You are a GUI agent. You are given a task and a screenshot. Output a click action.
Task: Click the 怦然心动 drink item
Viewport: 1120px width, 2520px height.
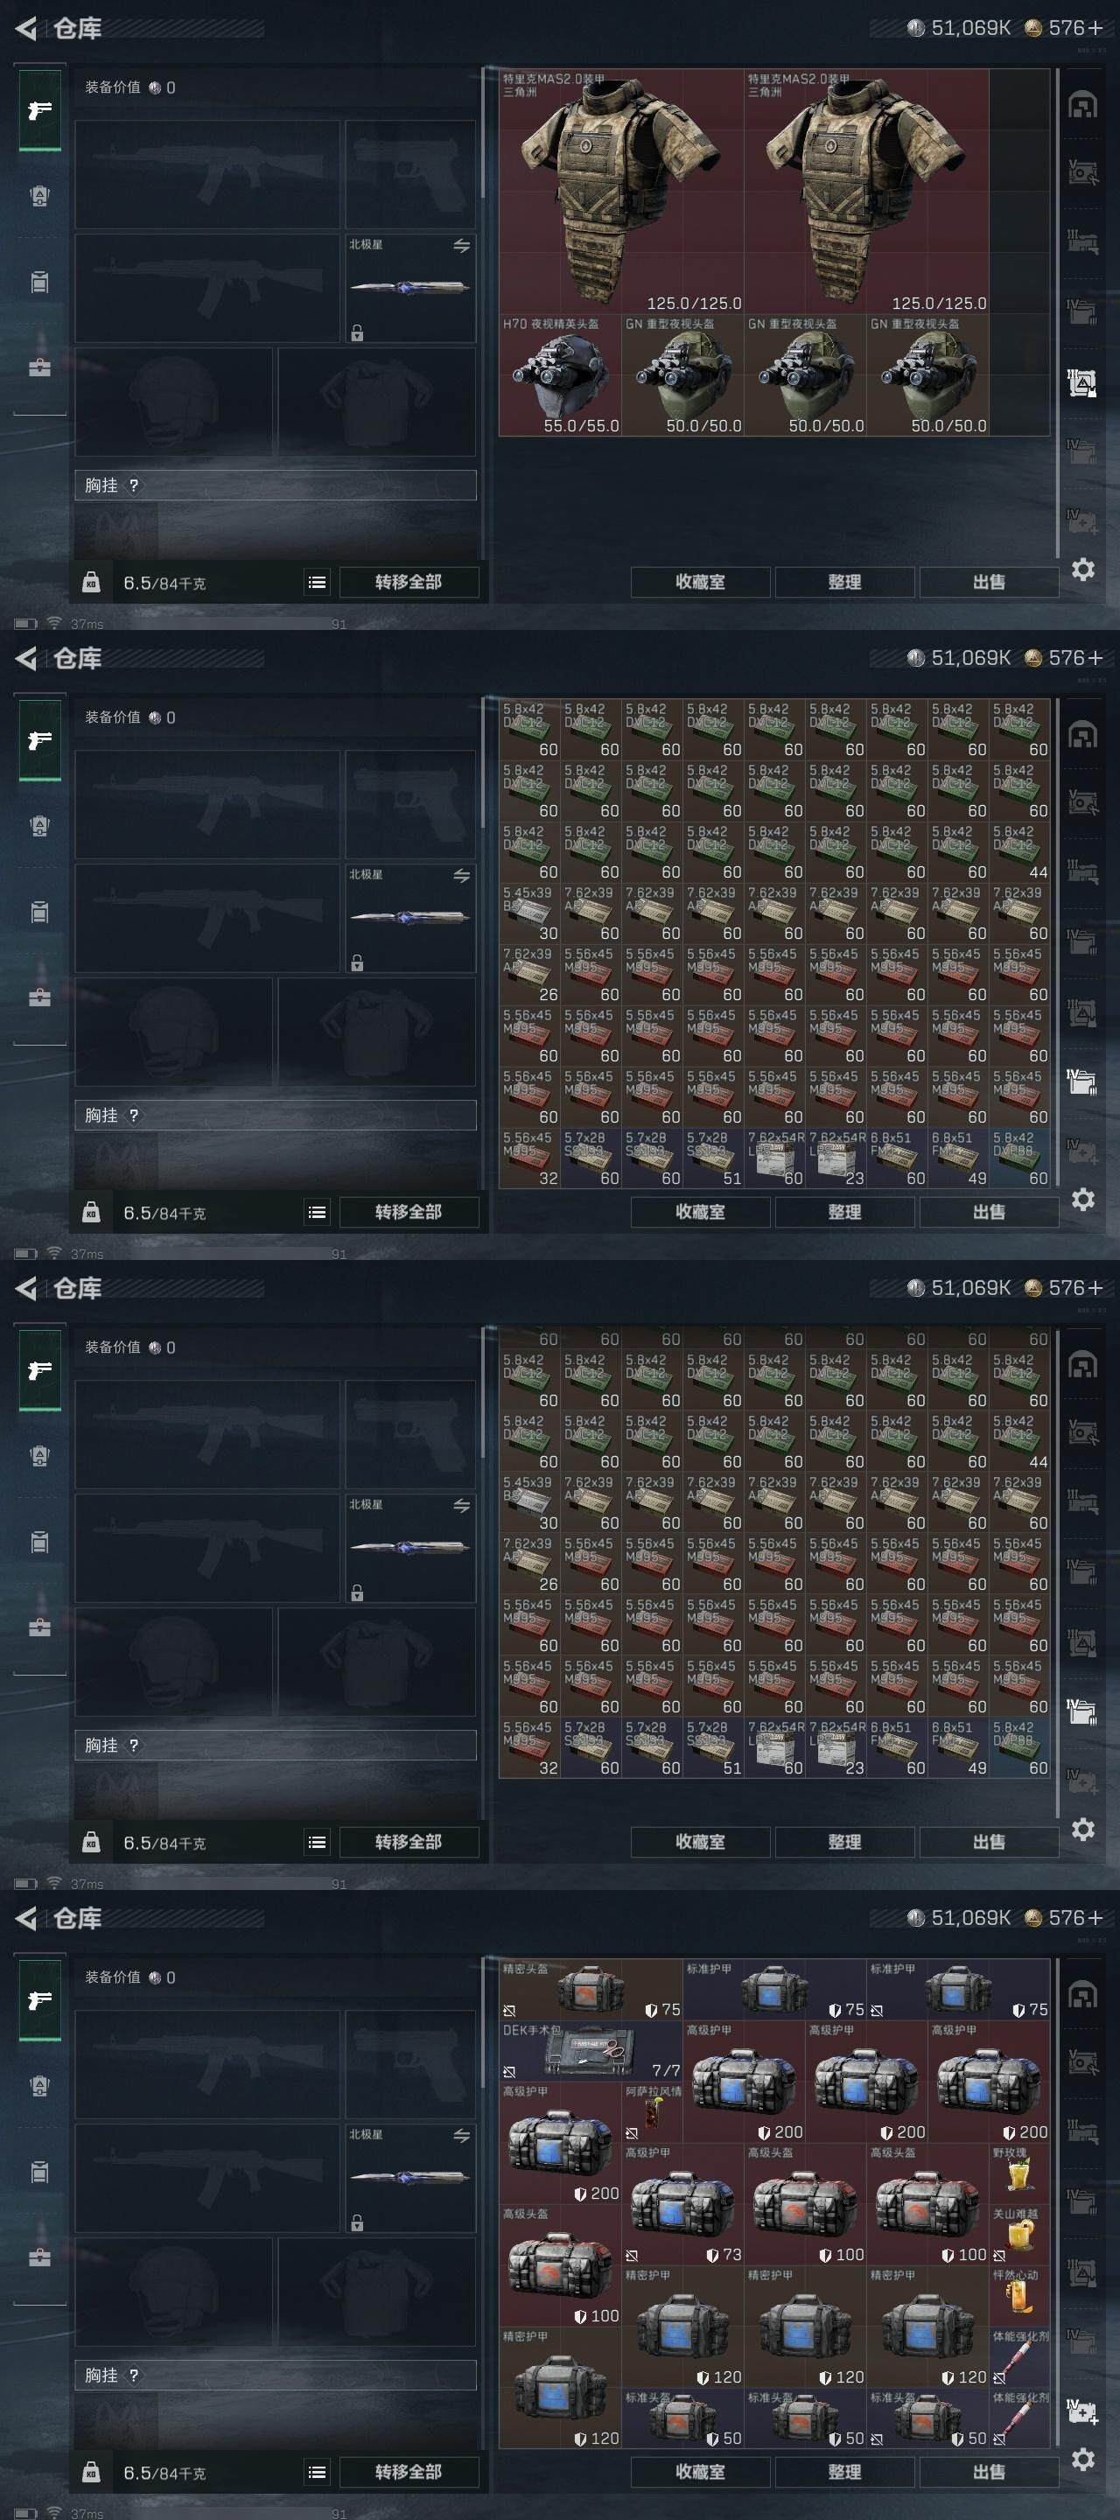click(1019, 2297)
